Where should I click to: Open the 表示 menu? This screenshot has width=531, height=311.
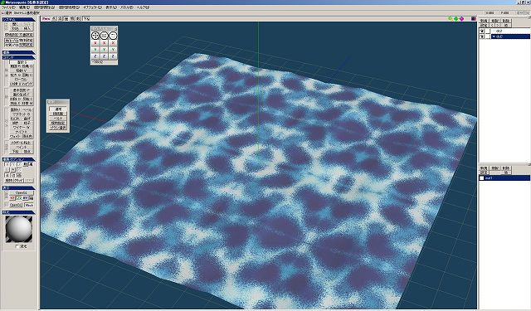click(x=110, y=7)
